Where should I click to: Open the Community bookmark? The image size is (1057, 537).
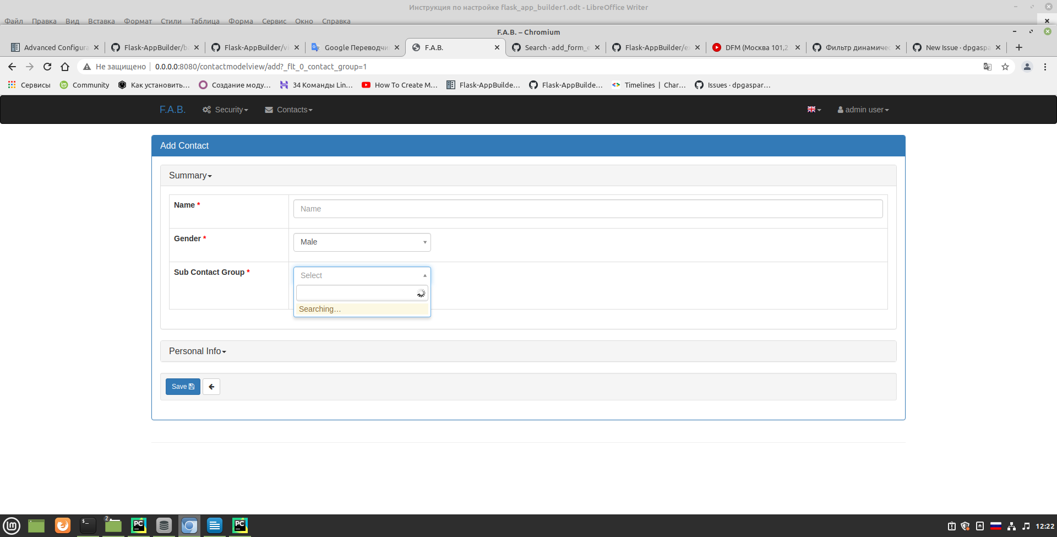coord(84,85)
